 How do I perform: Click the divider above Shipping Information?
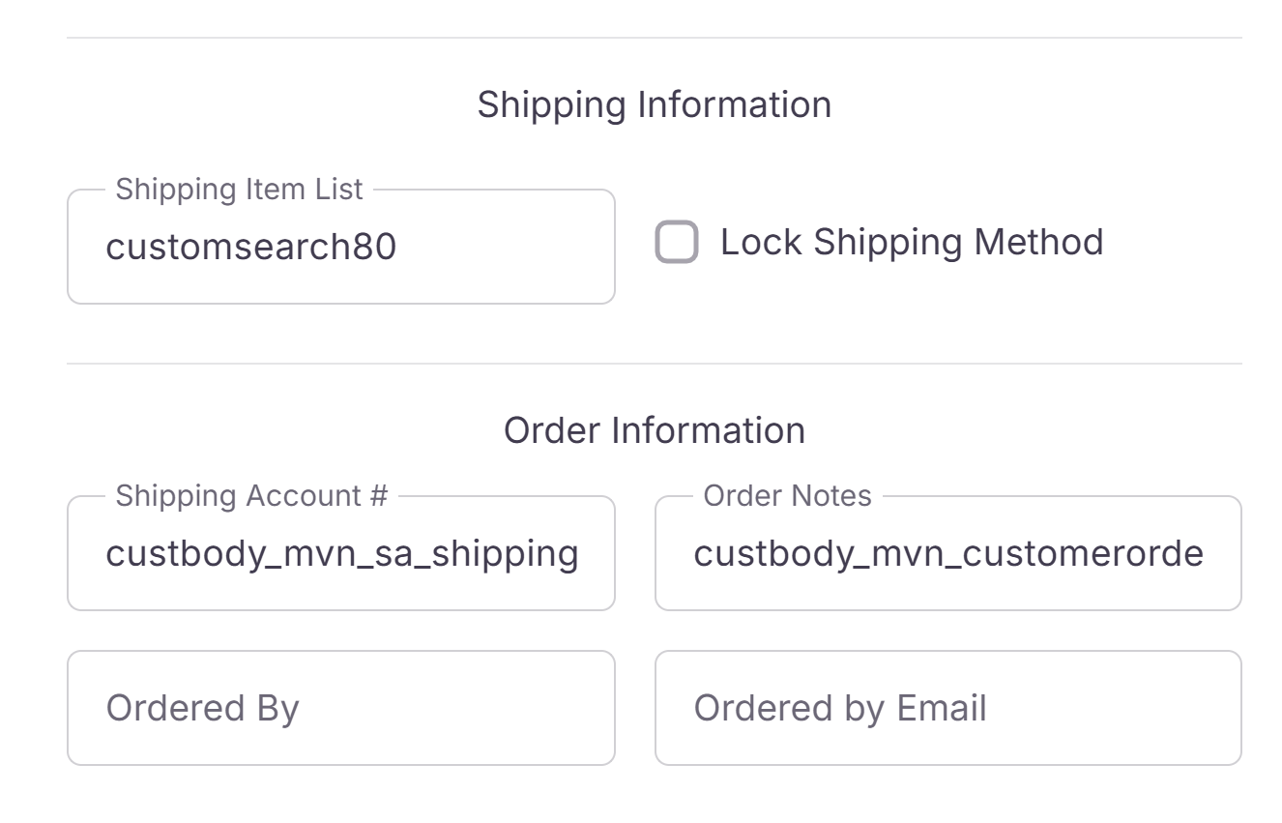click(655, 39)
